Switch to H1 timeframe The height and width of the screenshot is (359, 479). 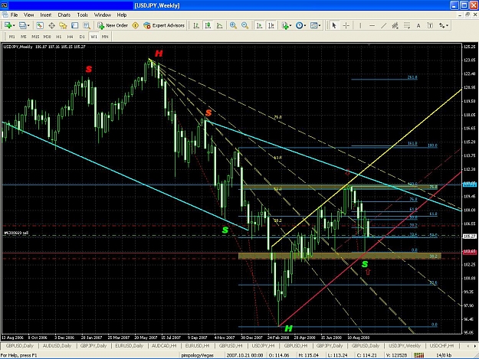(59, 37)
